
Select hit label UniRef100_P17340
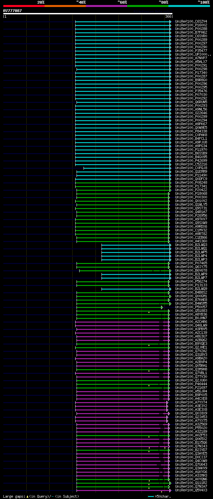coord(191,73)
